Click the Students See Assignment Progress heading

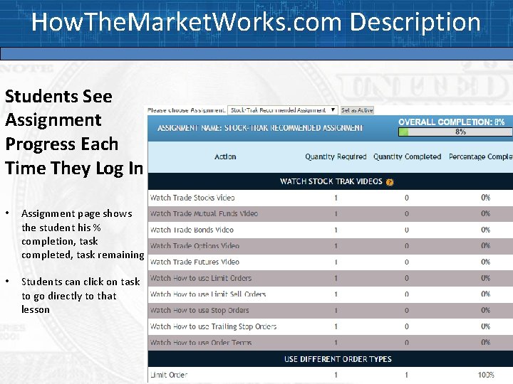(74, 132)
